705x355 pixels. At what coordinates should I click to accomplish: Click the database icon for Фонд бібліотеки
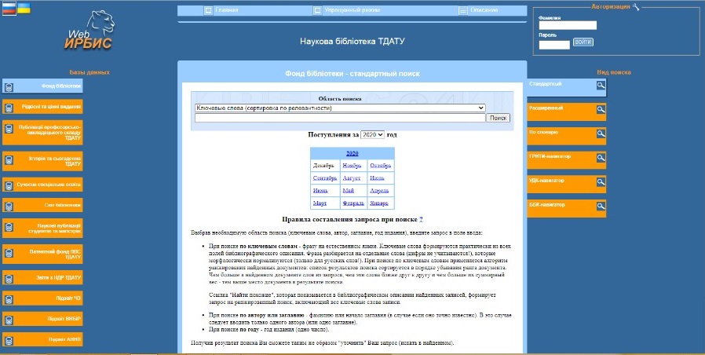tap(9, 87)
